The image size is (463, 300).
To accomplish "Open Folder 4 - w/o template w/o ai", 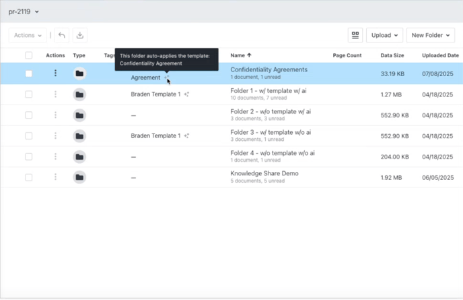I will [x=273, y=153].
